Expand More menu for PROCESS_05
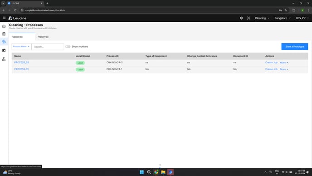 point(284,63)
